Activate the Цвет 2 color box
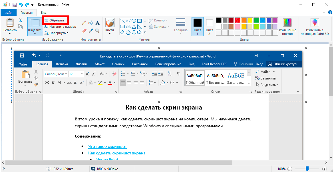 coord(210,26)
